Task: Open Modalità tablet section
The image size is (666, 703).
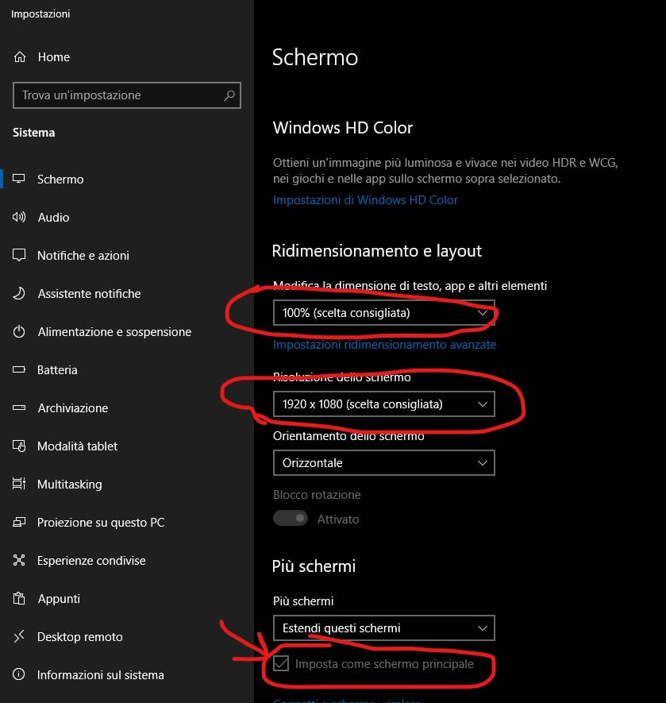Action: tap(77, 446)
